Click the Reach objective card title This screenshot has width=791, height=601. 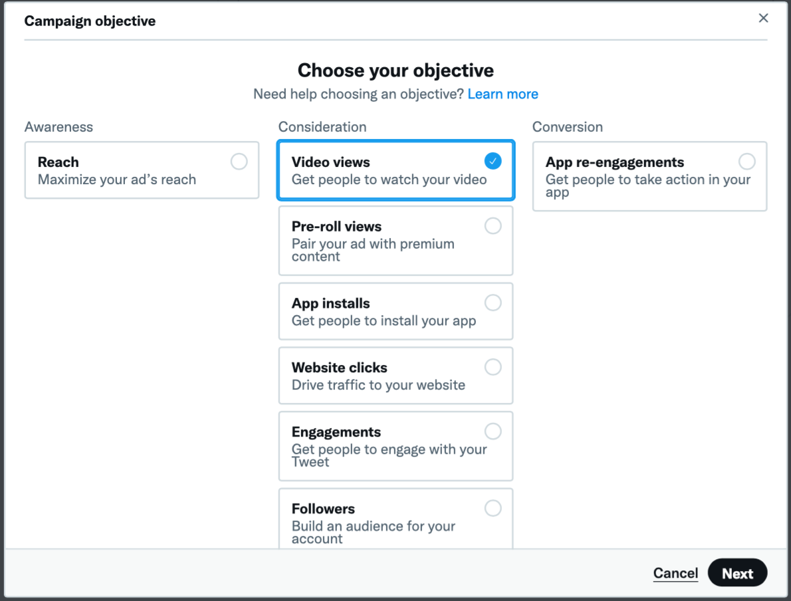pyautogui.click(x=58, y=162)
